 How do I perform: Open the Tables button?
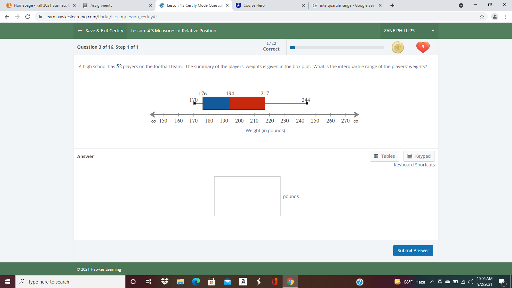pos(384,156)
